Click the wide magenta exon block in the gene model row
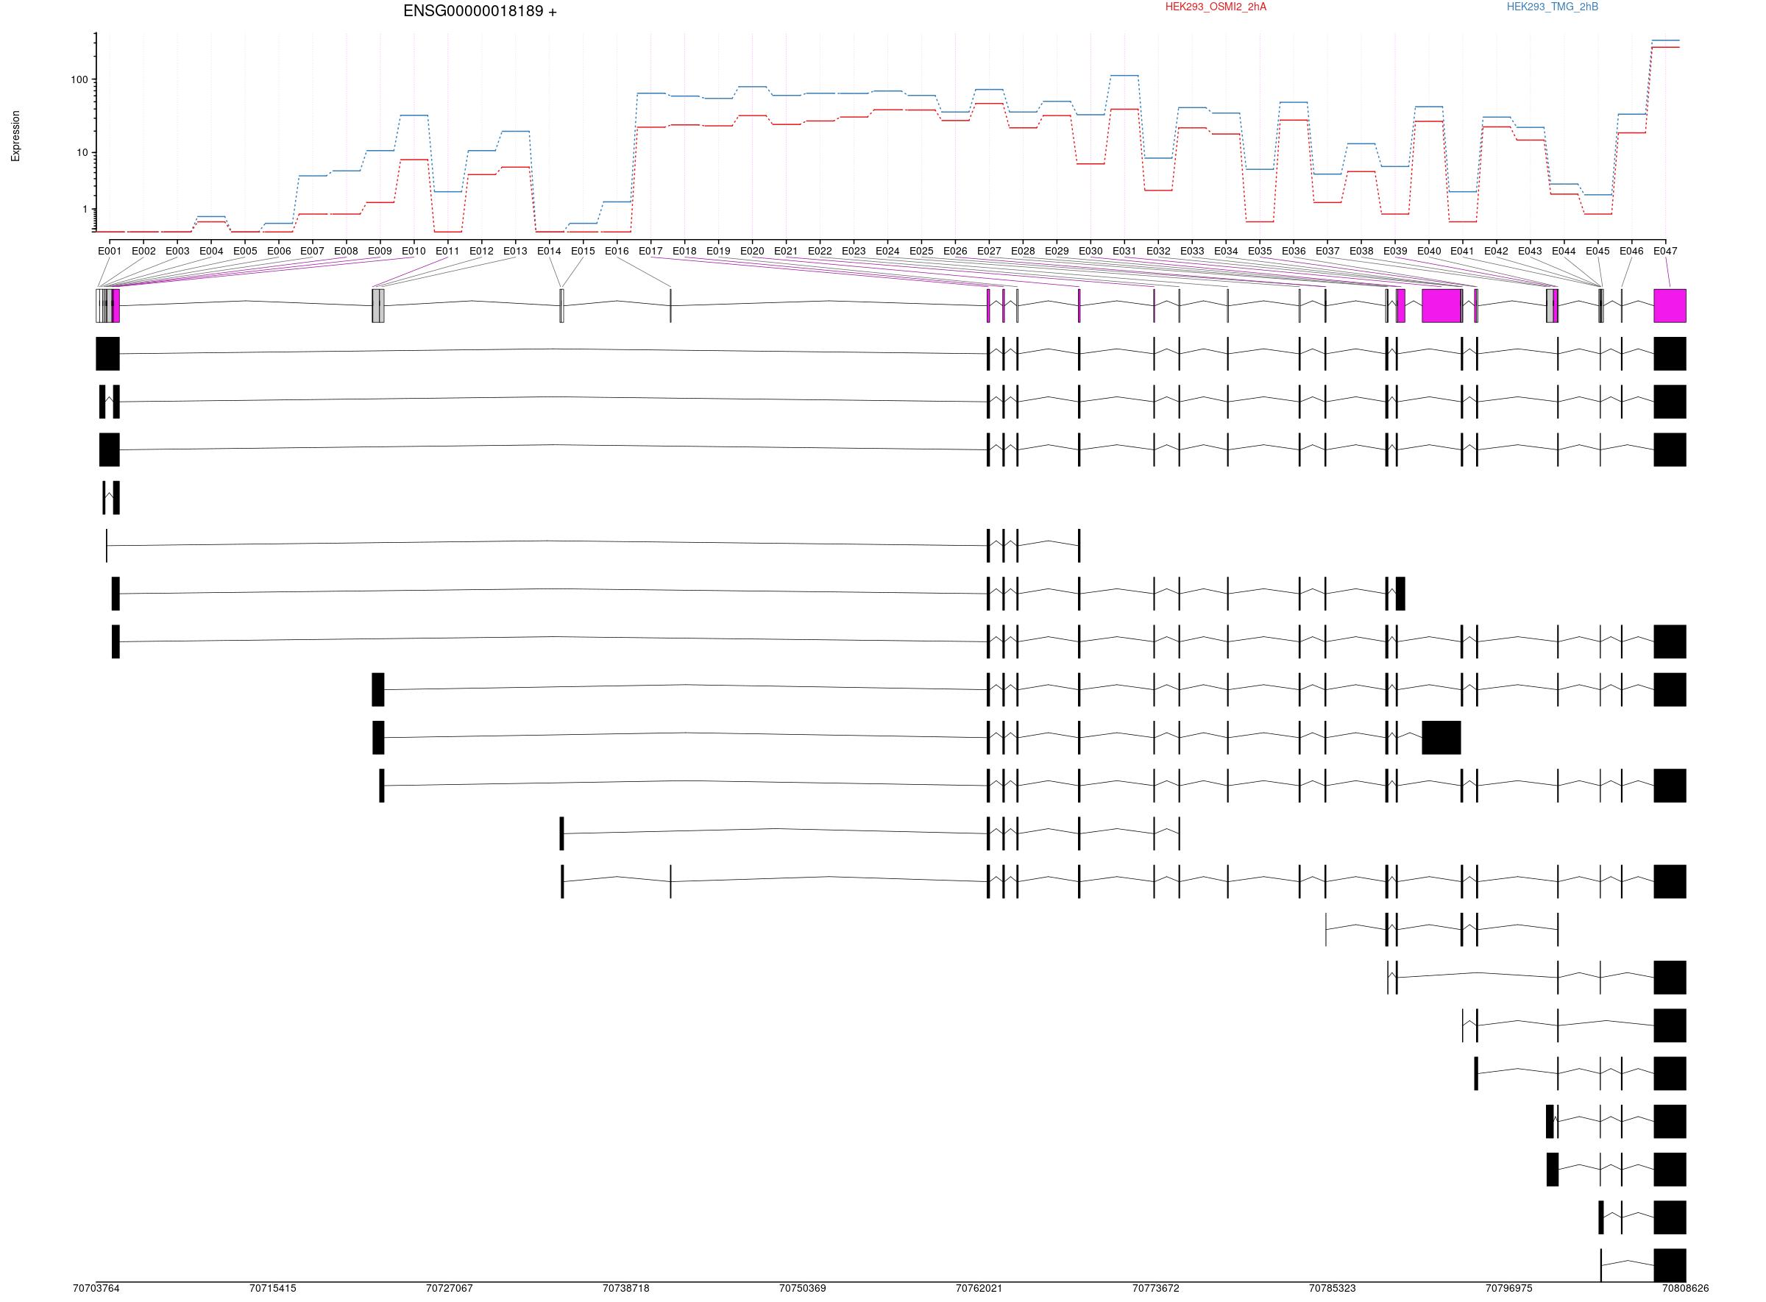 (1441, 306)
